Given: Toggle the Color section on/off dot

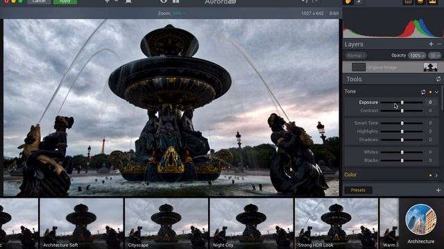Looking at the screenshot, I should coord(430,175).
